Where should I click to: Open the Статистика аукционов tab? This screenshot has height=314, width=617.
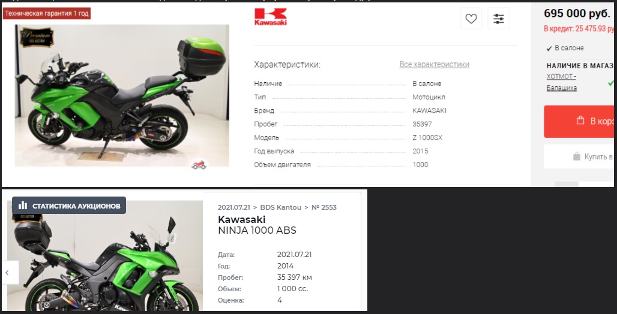[69, 206]
